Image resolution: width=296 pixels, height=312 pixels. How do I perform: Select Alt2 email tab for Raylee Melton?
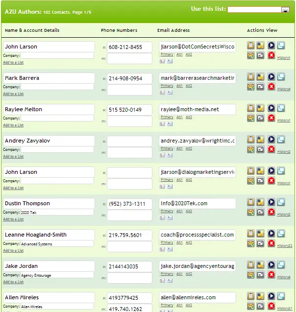coord(189,117)
